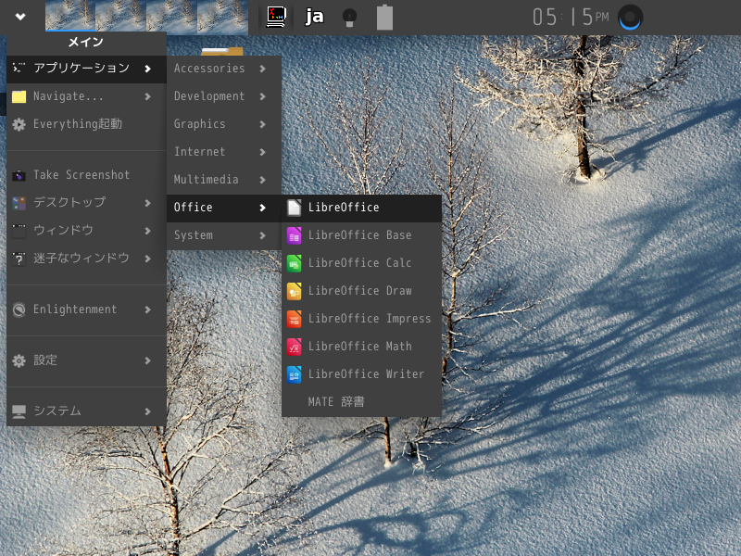Screen dimensions: 741x556
Task: Expand the Navigate... submenu arrow
Action: 148,97
